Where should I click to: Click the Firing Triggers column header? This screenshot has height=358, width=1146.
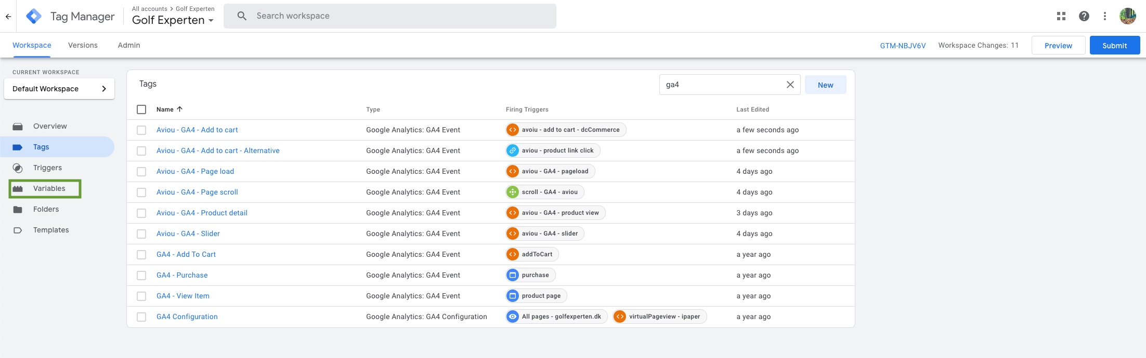point(527,109)
